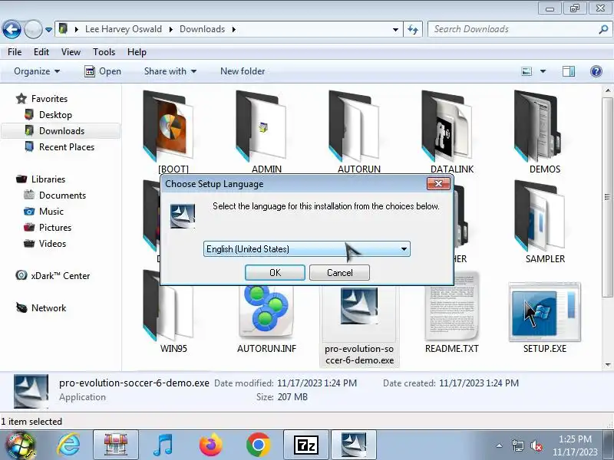Open the Pictures library
Viewport: 614px width, 460px height.
54,227
